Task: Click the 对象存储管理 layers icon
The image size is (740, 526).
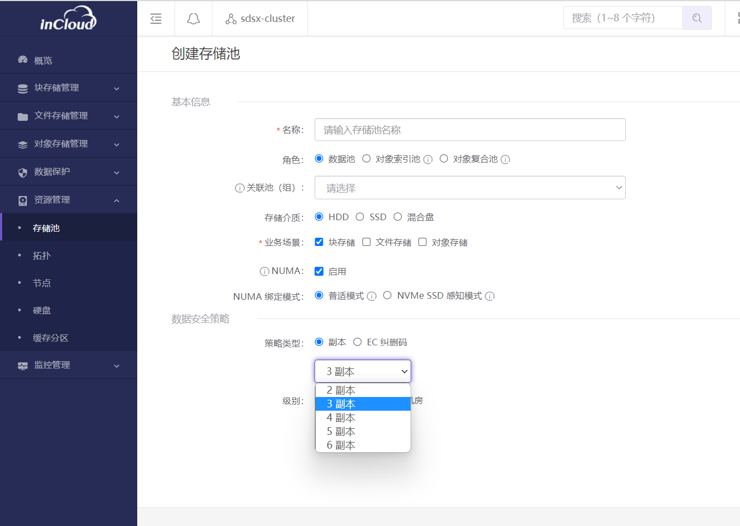Action: pos(23,144)
